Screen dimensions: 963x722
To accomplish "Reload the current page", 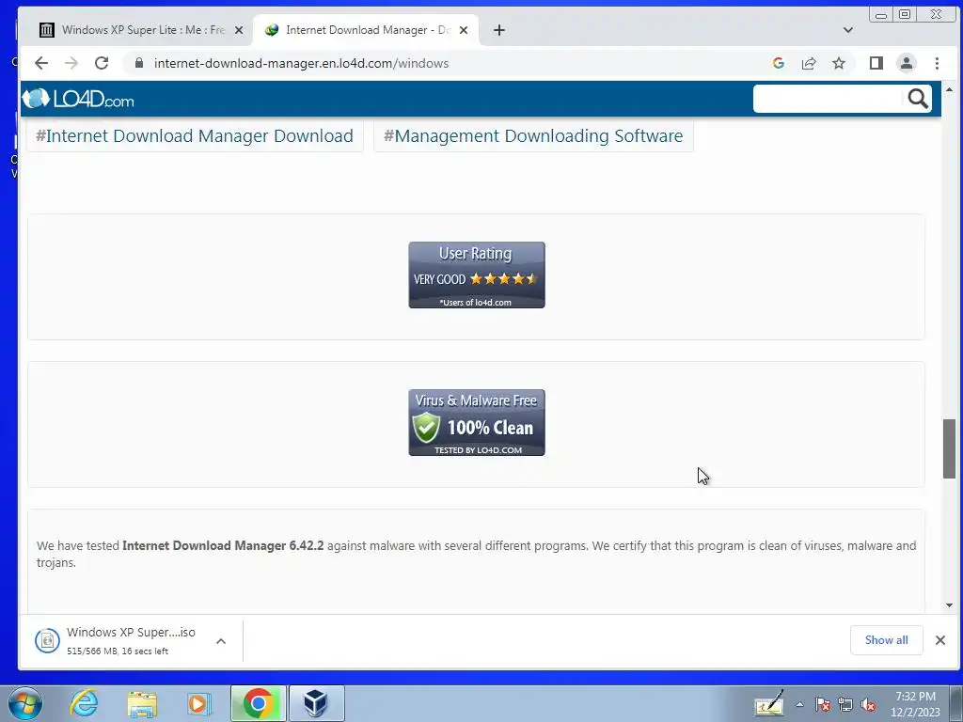I will [x=102, y=63].
